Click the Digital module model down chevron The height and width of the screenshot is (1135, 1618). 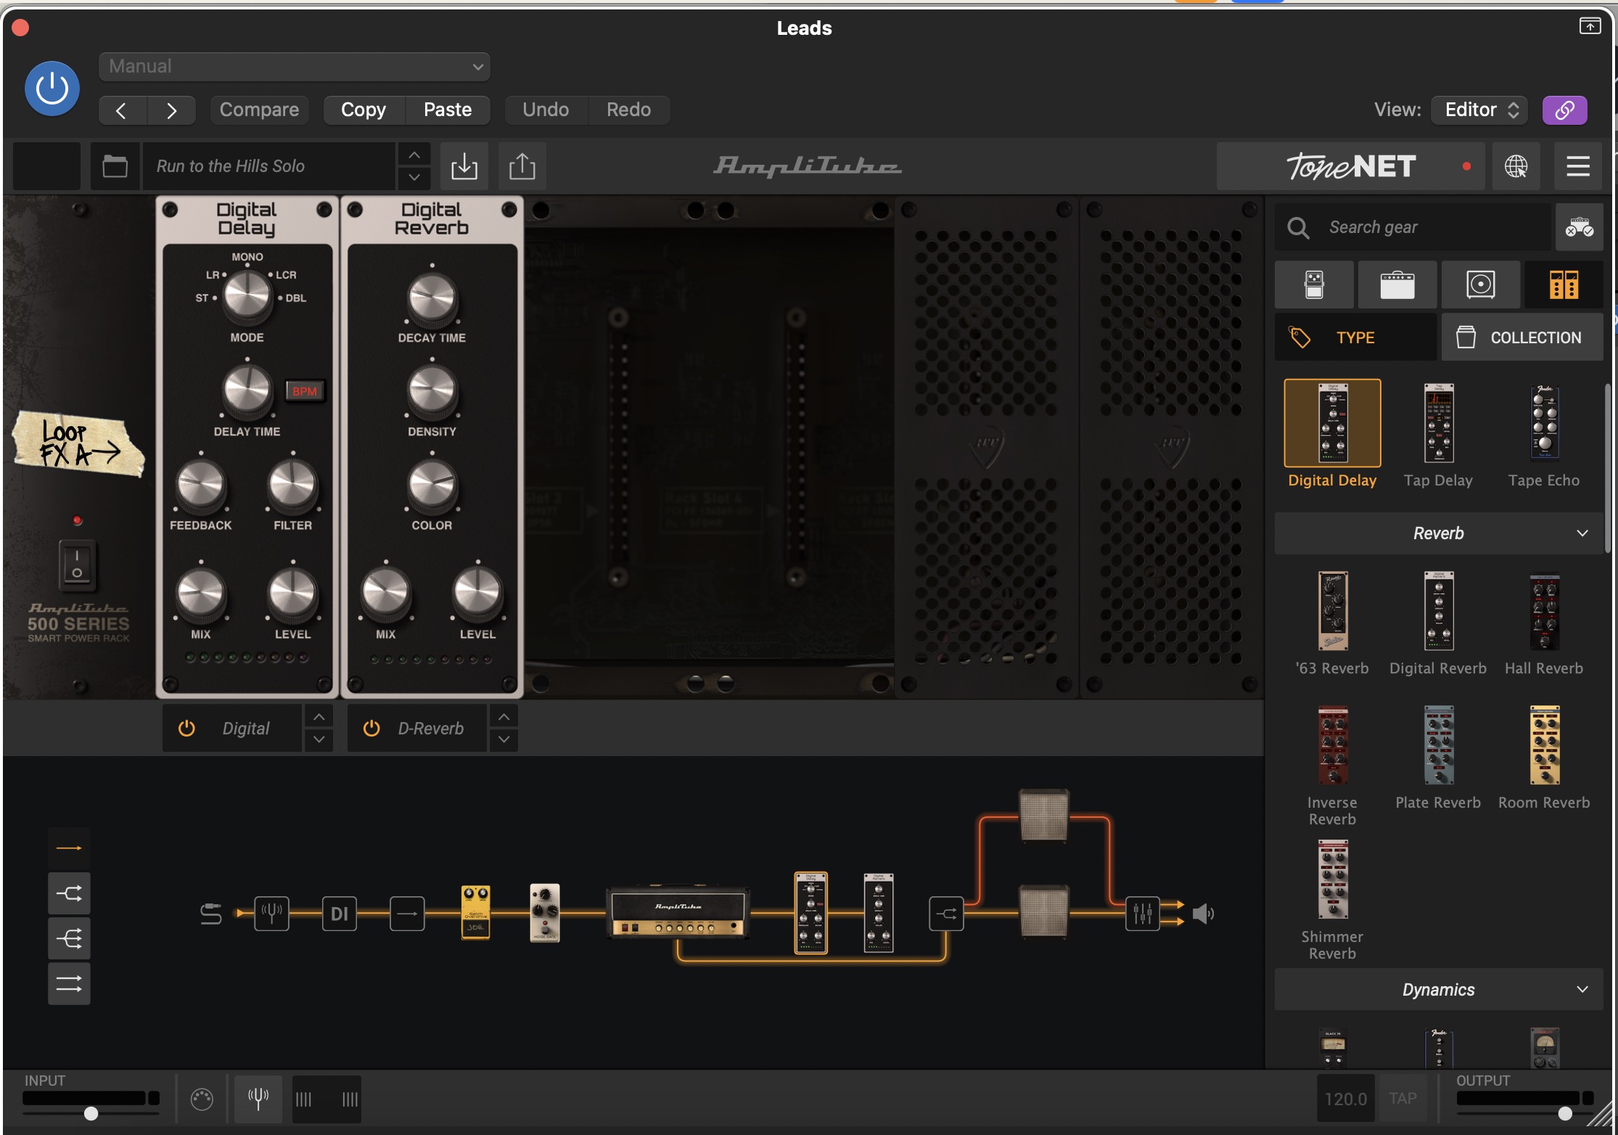[x=319, y=740]
